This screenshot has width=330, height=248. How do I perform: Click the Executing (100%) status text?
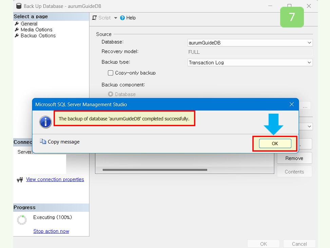[53, 217]
